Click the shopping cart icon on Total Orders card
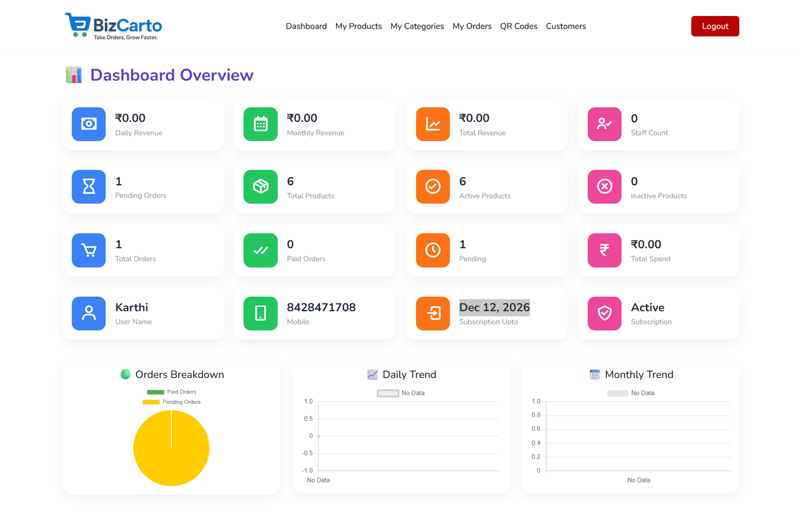 89,250
